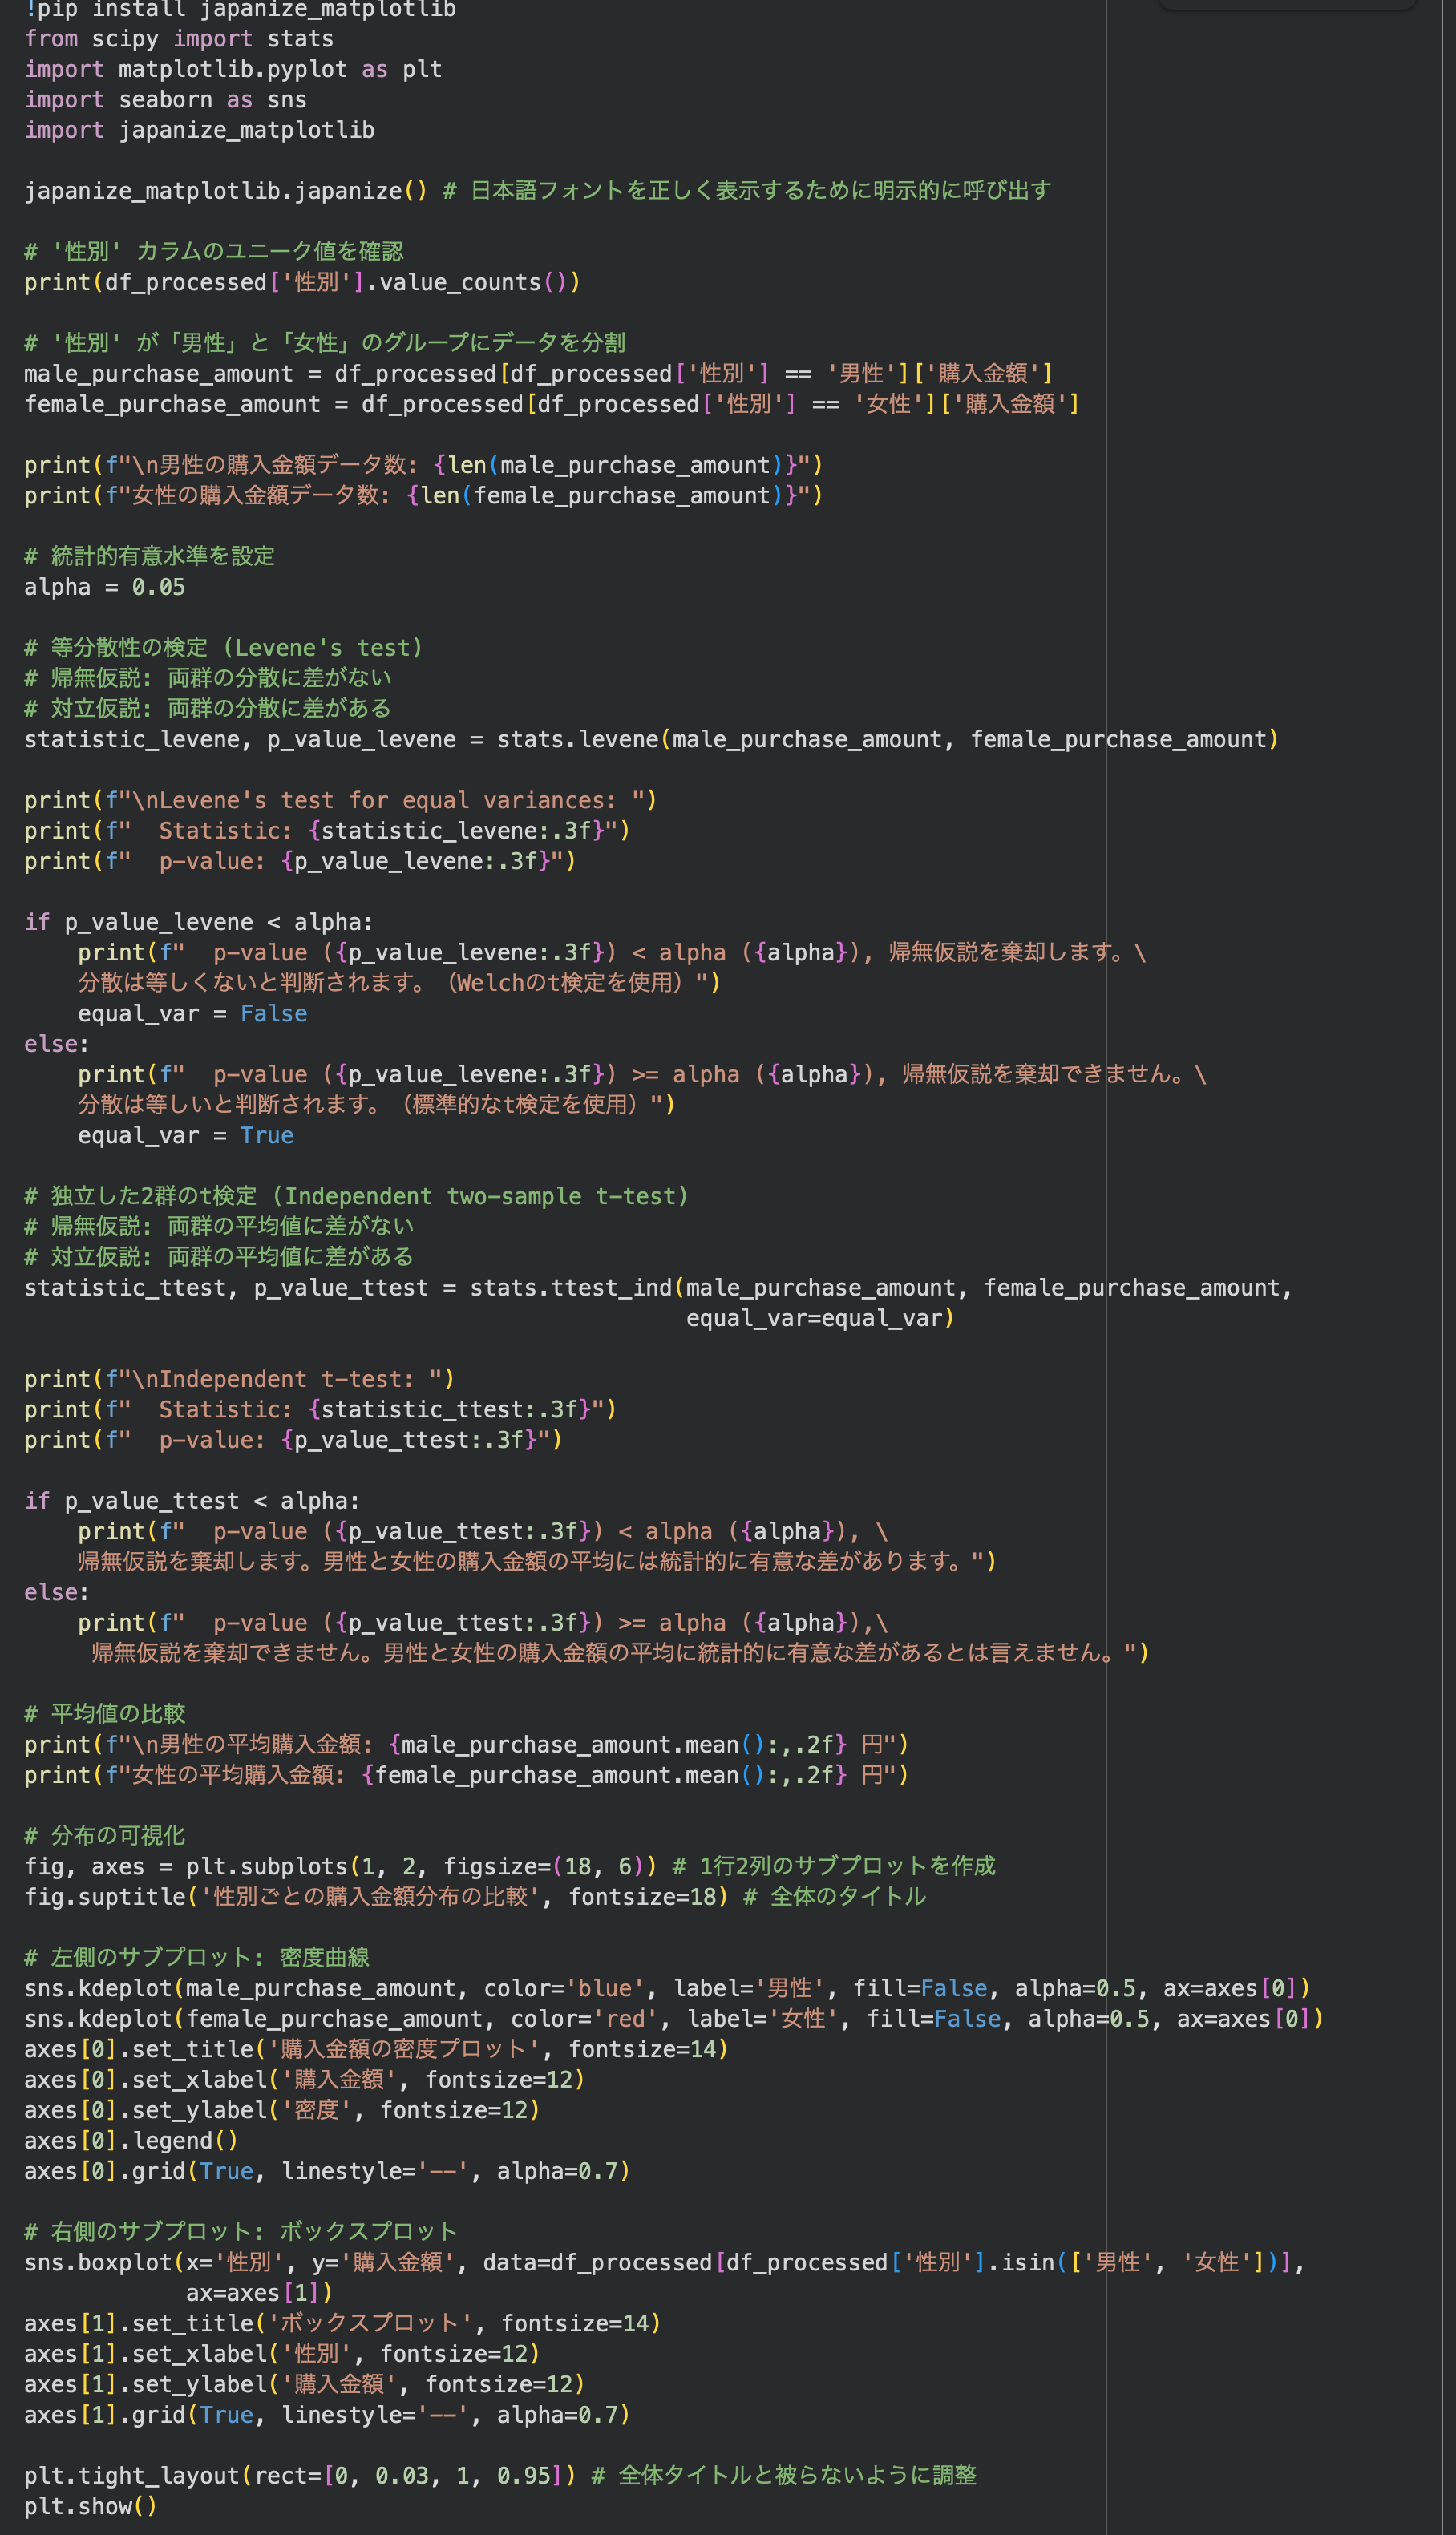Click the 'equal_var=equal_var)' continuation line
Viewport: 1456px width, 2535px height.
point(820,1319)
